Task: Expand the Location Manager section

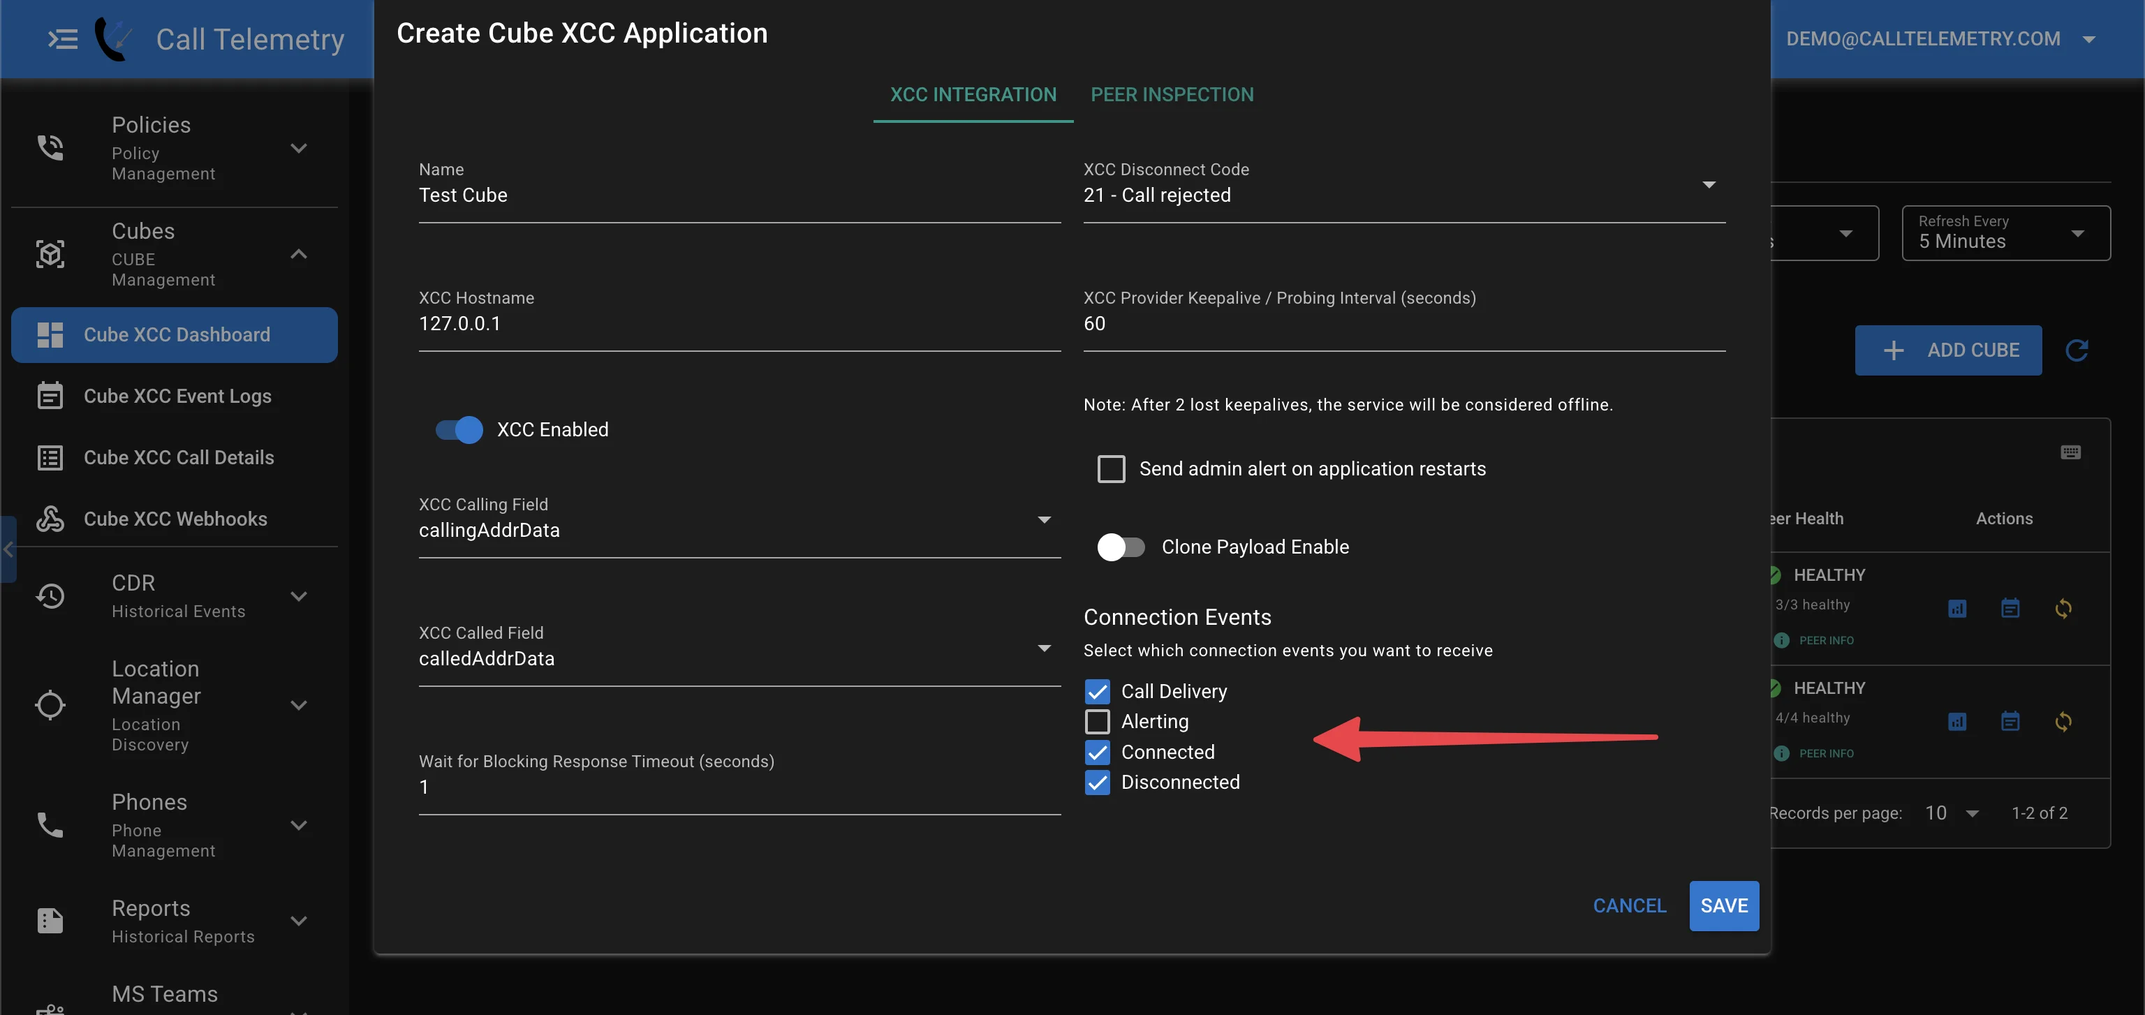Action: click(x=299, y=705)
